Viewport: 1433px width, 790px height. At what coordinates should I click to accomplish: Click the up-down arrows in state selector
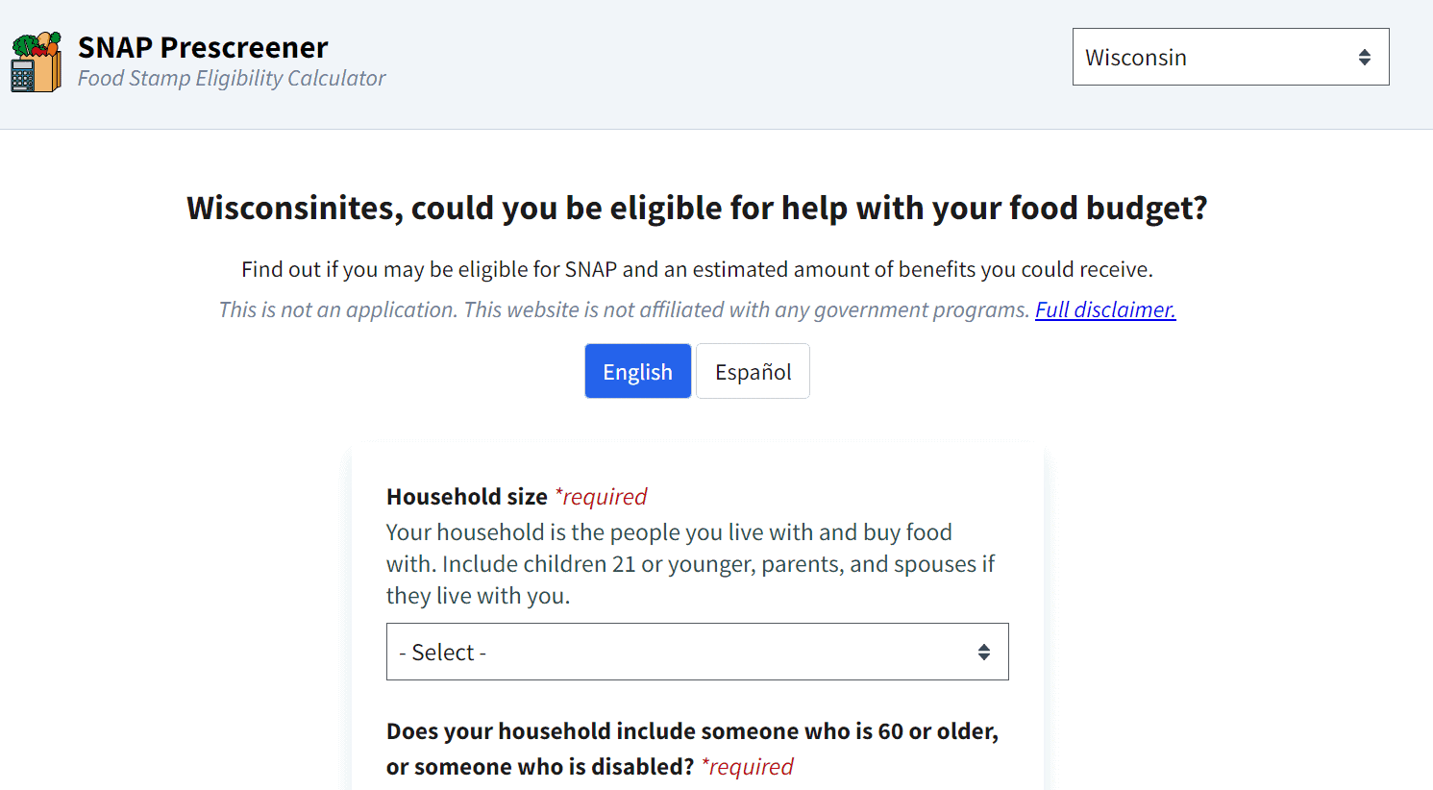point(1364,58)
